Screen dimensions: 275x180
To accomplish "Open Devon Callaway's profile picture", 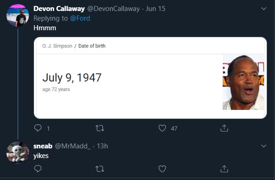I will tap(18, 16).
